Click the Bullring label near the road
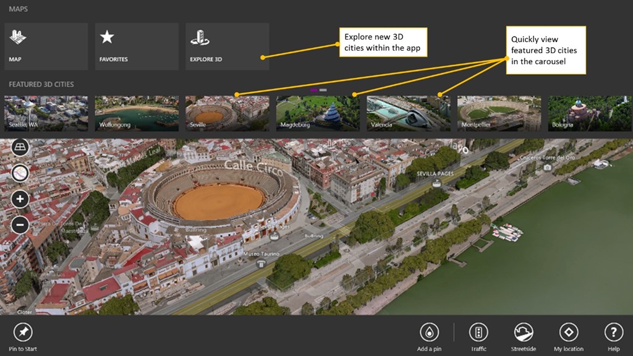The height and width of the screenshot is (356, 633). (x=313, y=235)
